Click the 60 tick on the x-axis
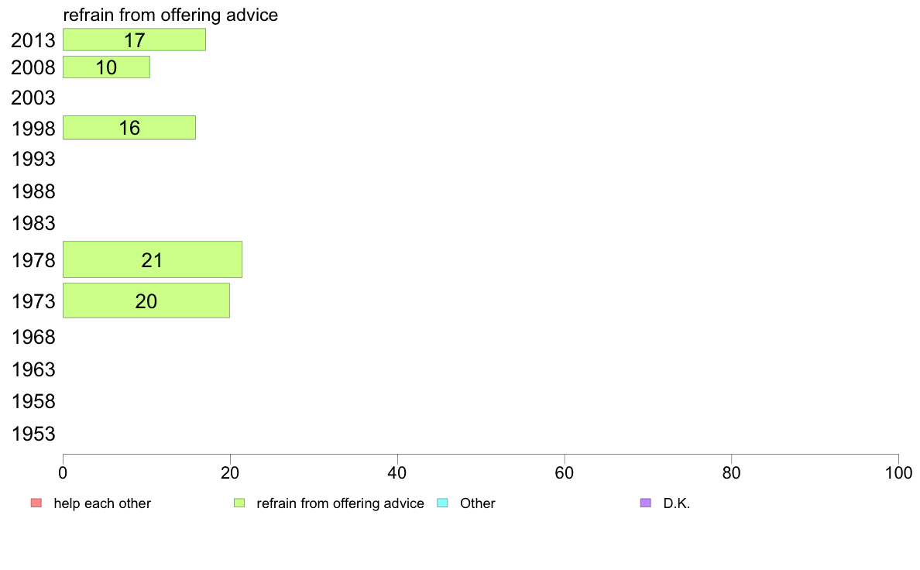The height and width of the screenshot is (570, 920). point(565,472)
